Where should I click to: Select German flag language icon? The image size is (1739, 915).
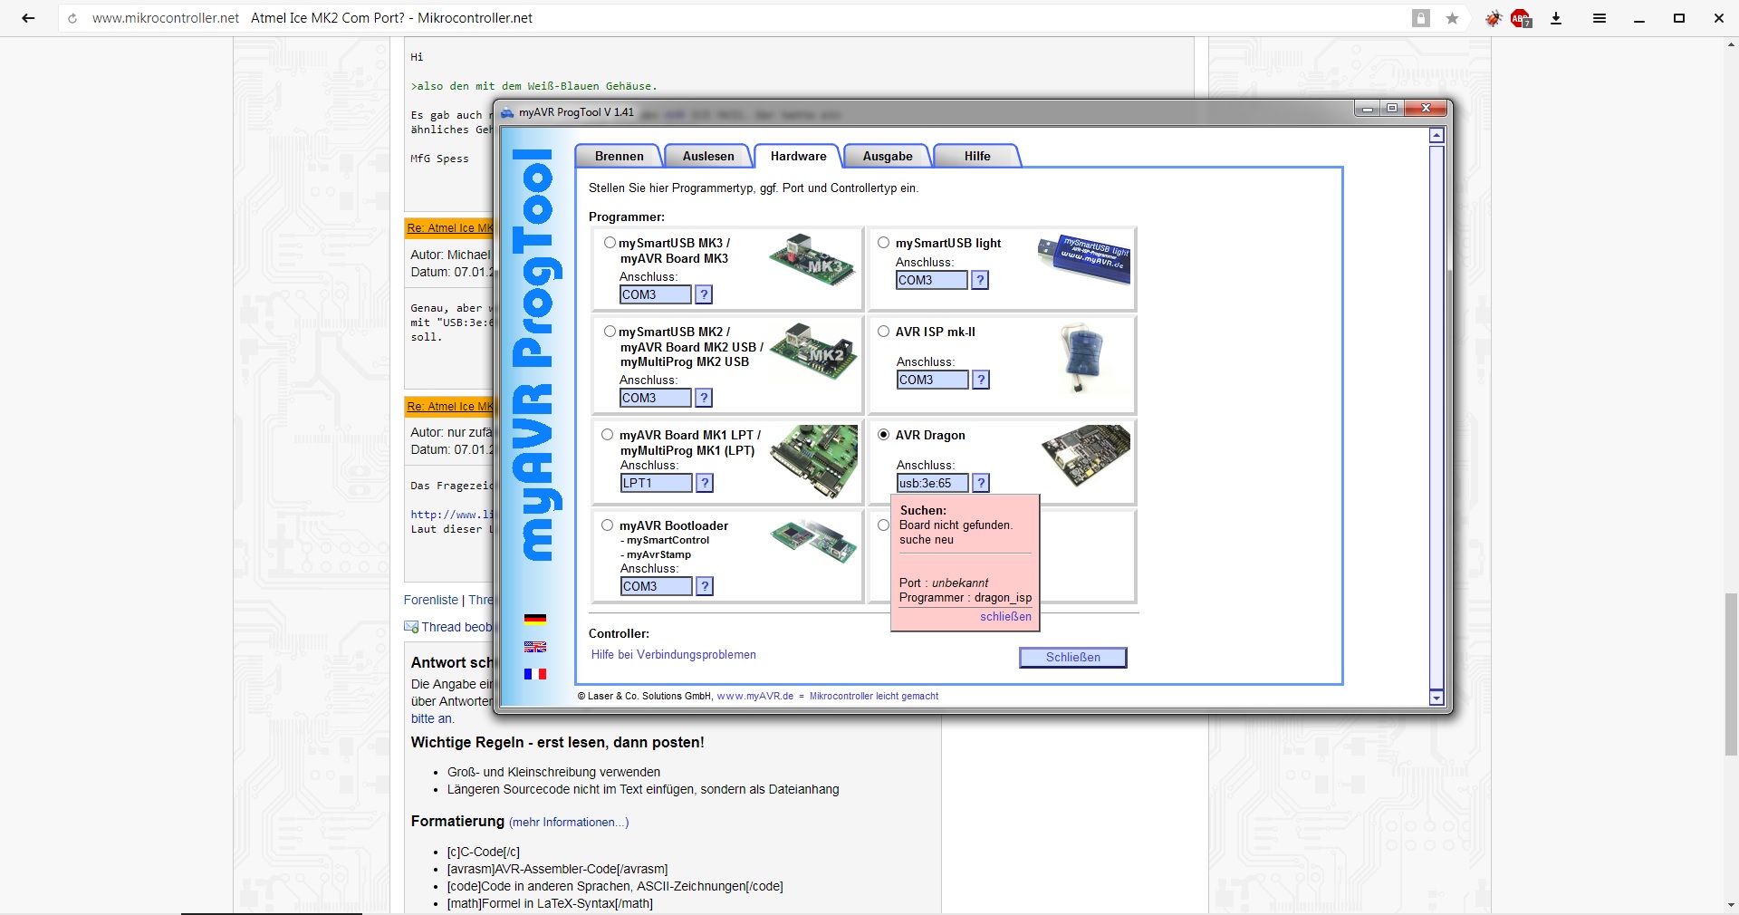(x=535, y=620)
